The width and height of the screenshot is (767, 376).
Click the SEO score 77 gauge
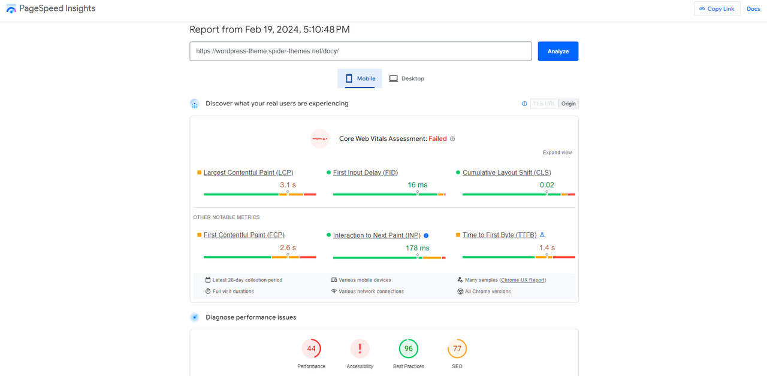[457, 348]
